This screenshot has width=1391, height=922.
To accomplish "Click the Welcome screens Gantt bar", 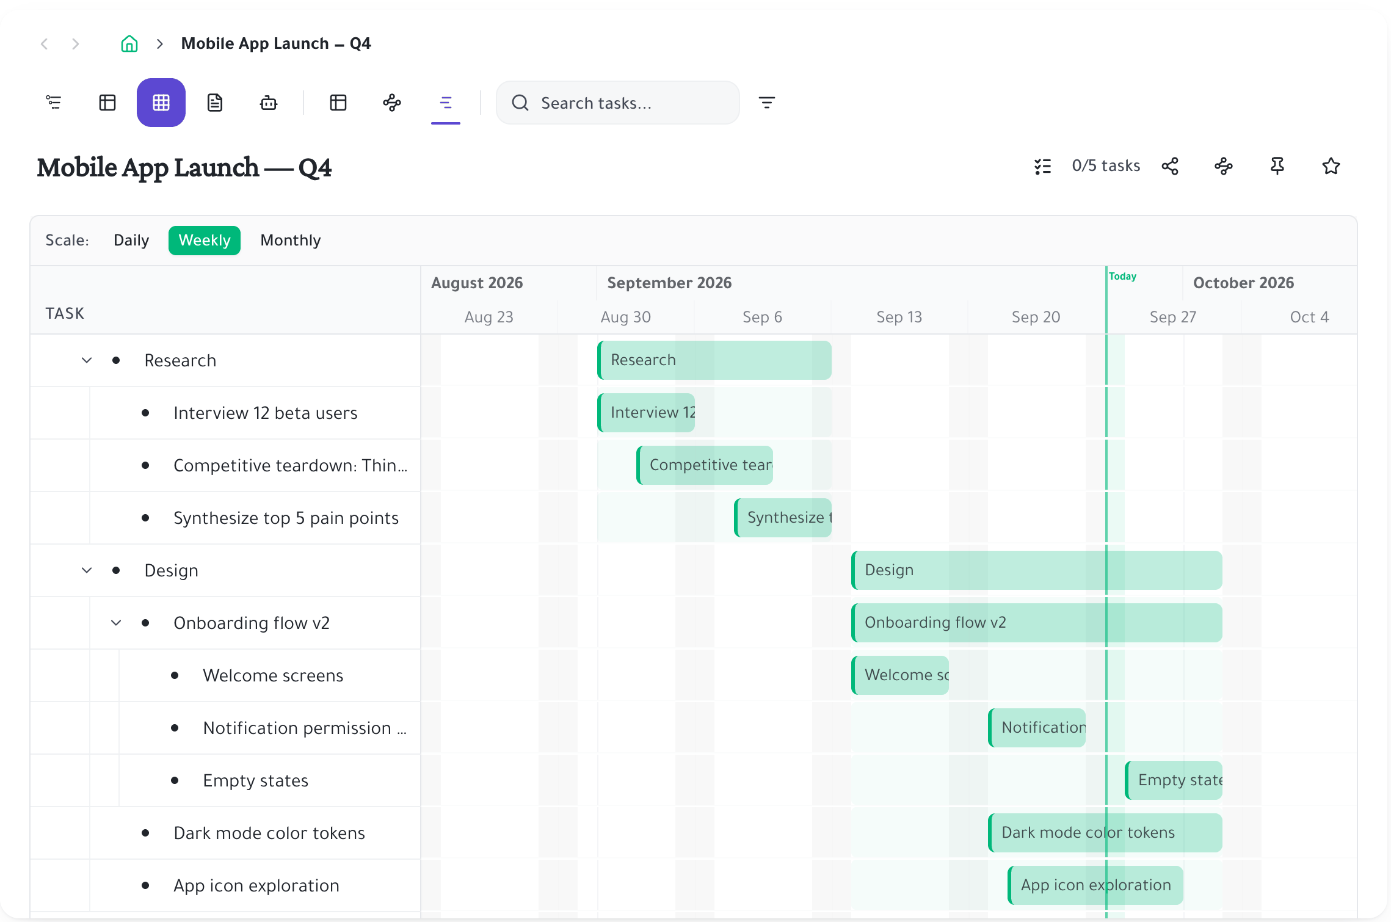I will [900, 675].
